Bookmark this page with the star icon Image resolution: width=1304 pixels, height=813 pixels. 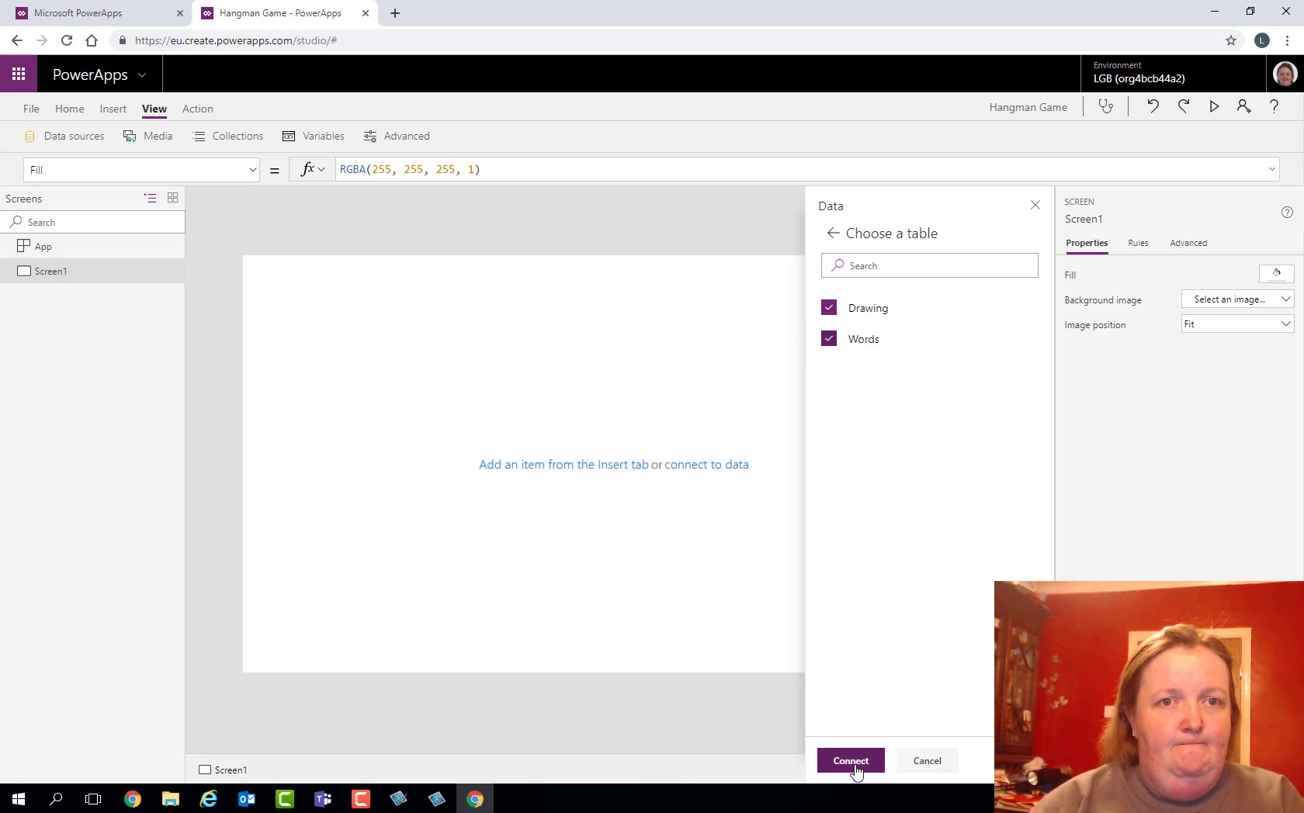point(1231,40)
